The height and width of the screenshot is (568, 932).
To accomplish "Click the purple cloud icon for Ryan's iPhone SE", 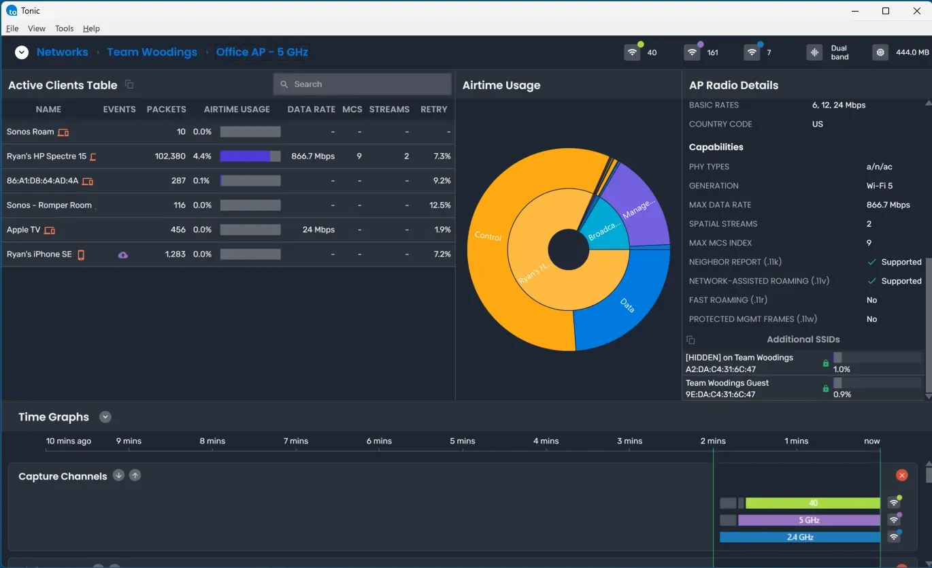I will (x=123, y=254).
